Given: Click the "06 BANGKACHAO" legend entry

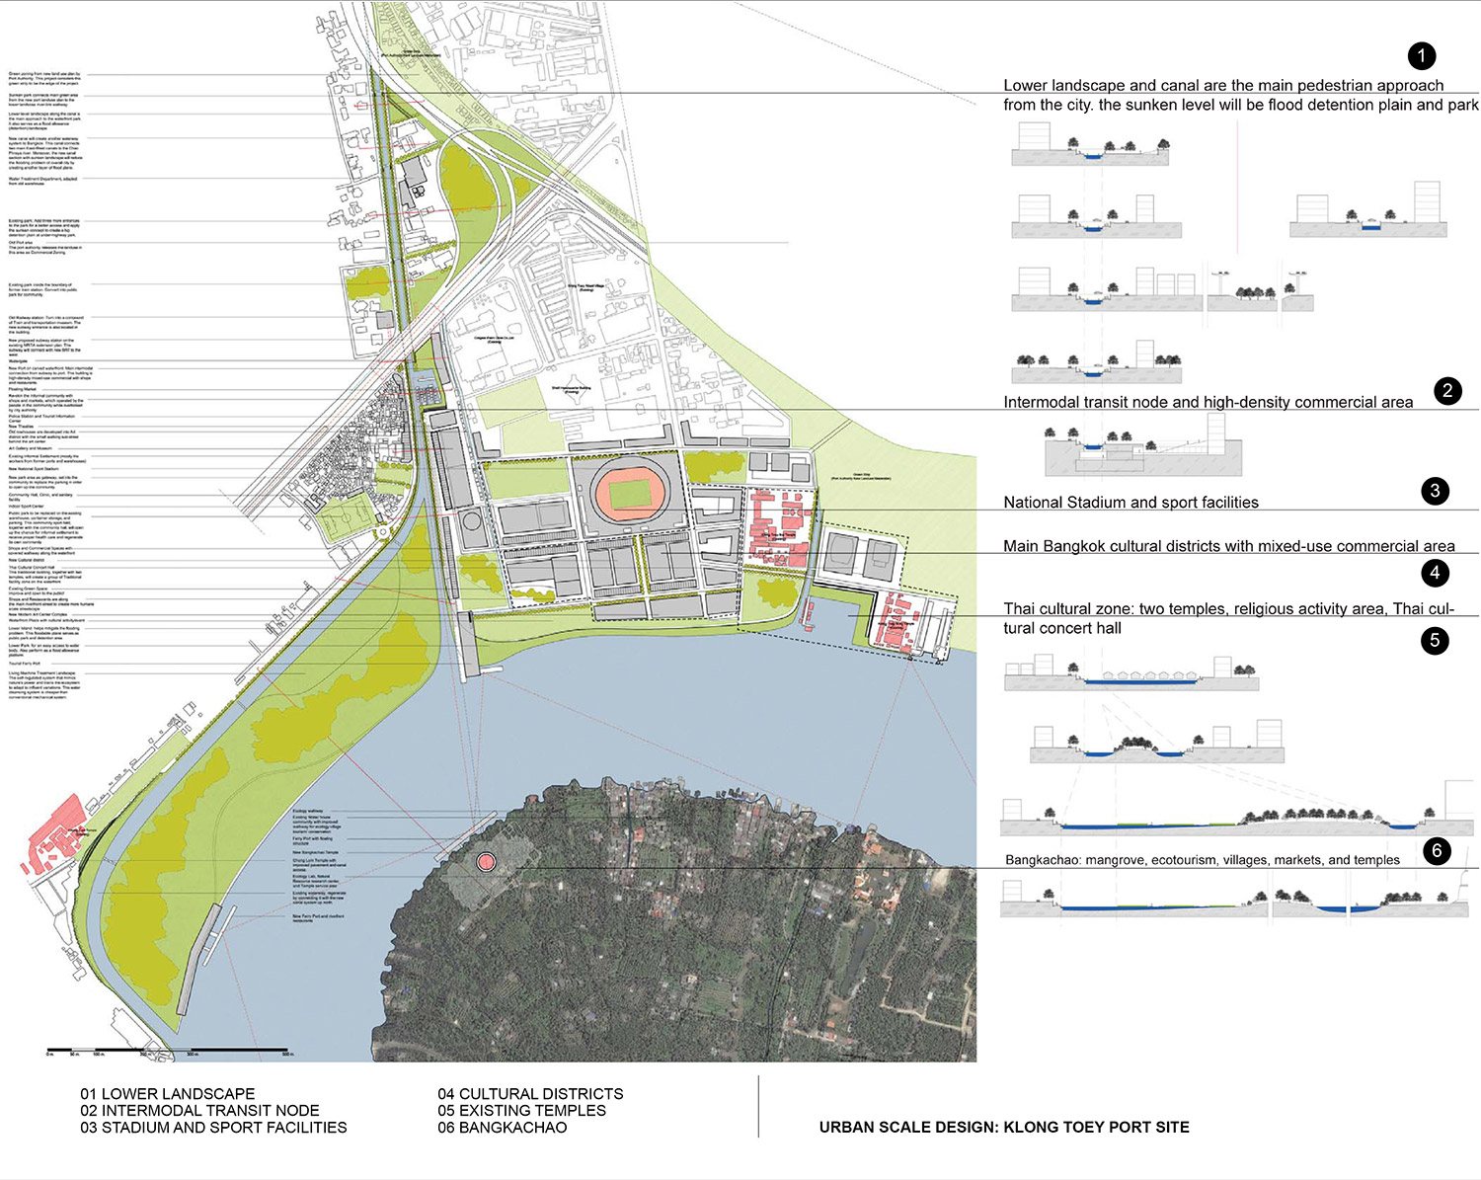Looking at the screenshot, I should pyautogui.click(x=502, y=1128).
